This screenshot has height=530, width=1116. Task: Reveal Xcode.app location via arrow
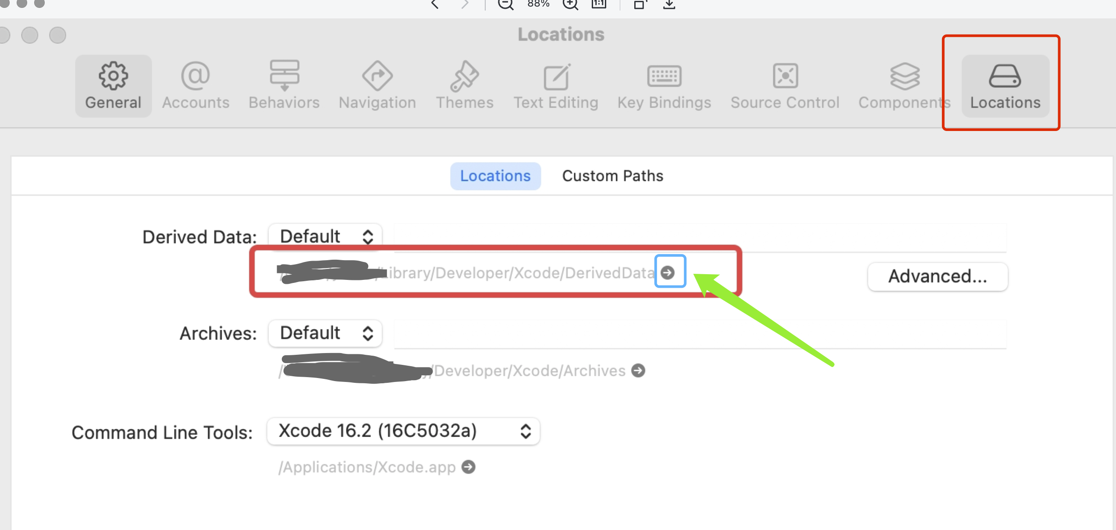(469, 467)
